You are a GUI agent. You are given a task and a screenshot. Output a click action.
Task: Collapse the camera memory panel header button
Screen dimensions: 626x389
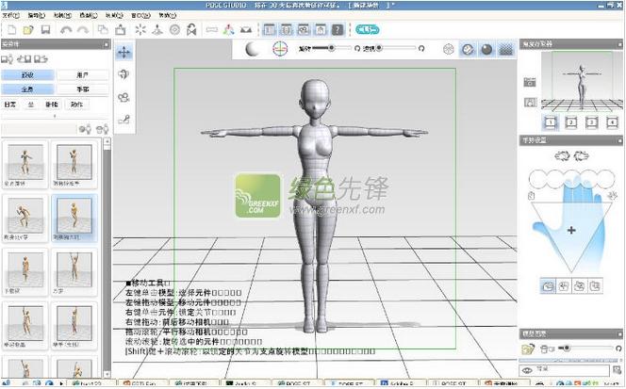(x=619, y=44)
